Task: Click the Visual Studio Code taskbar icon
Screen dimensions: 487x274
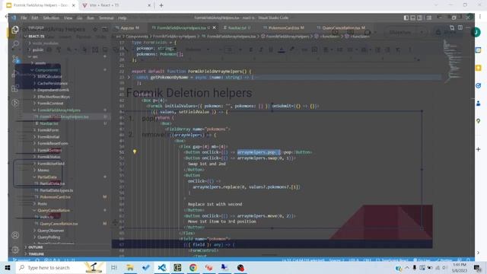Action: tap(161, 267)
